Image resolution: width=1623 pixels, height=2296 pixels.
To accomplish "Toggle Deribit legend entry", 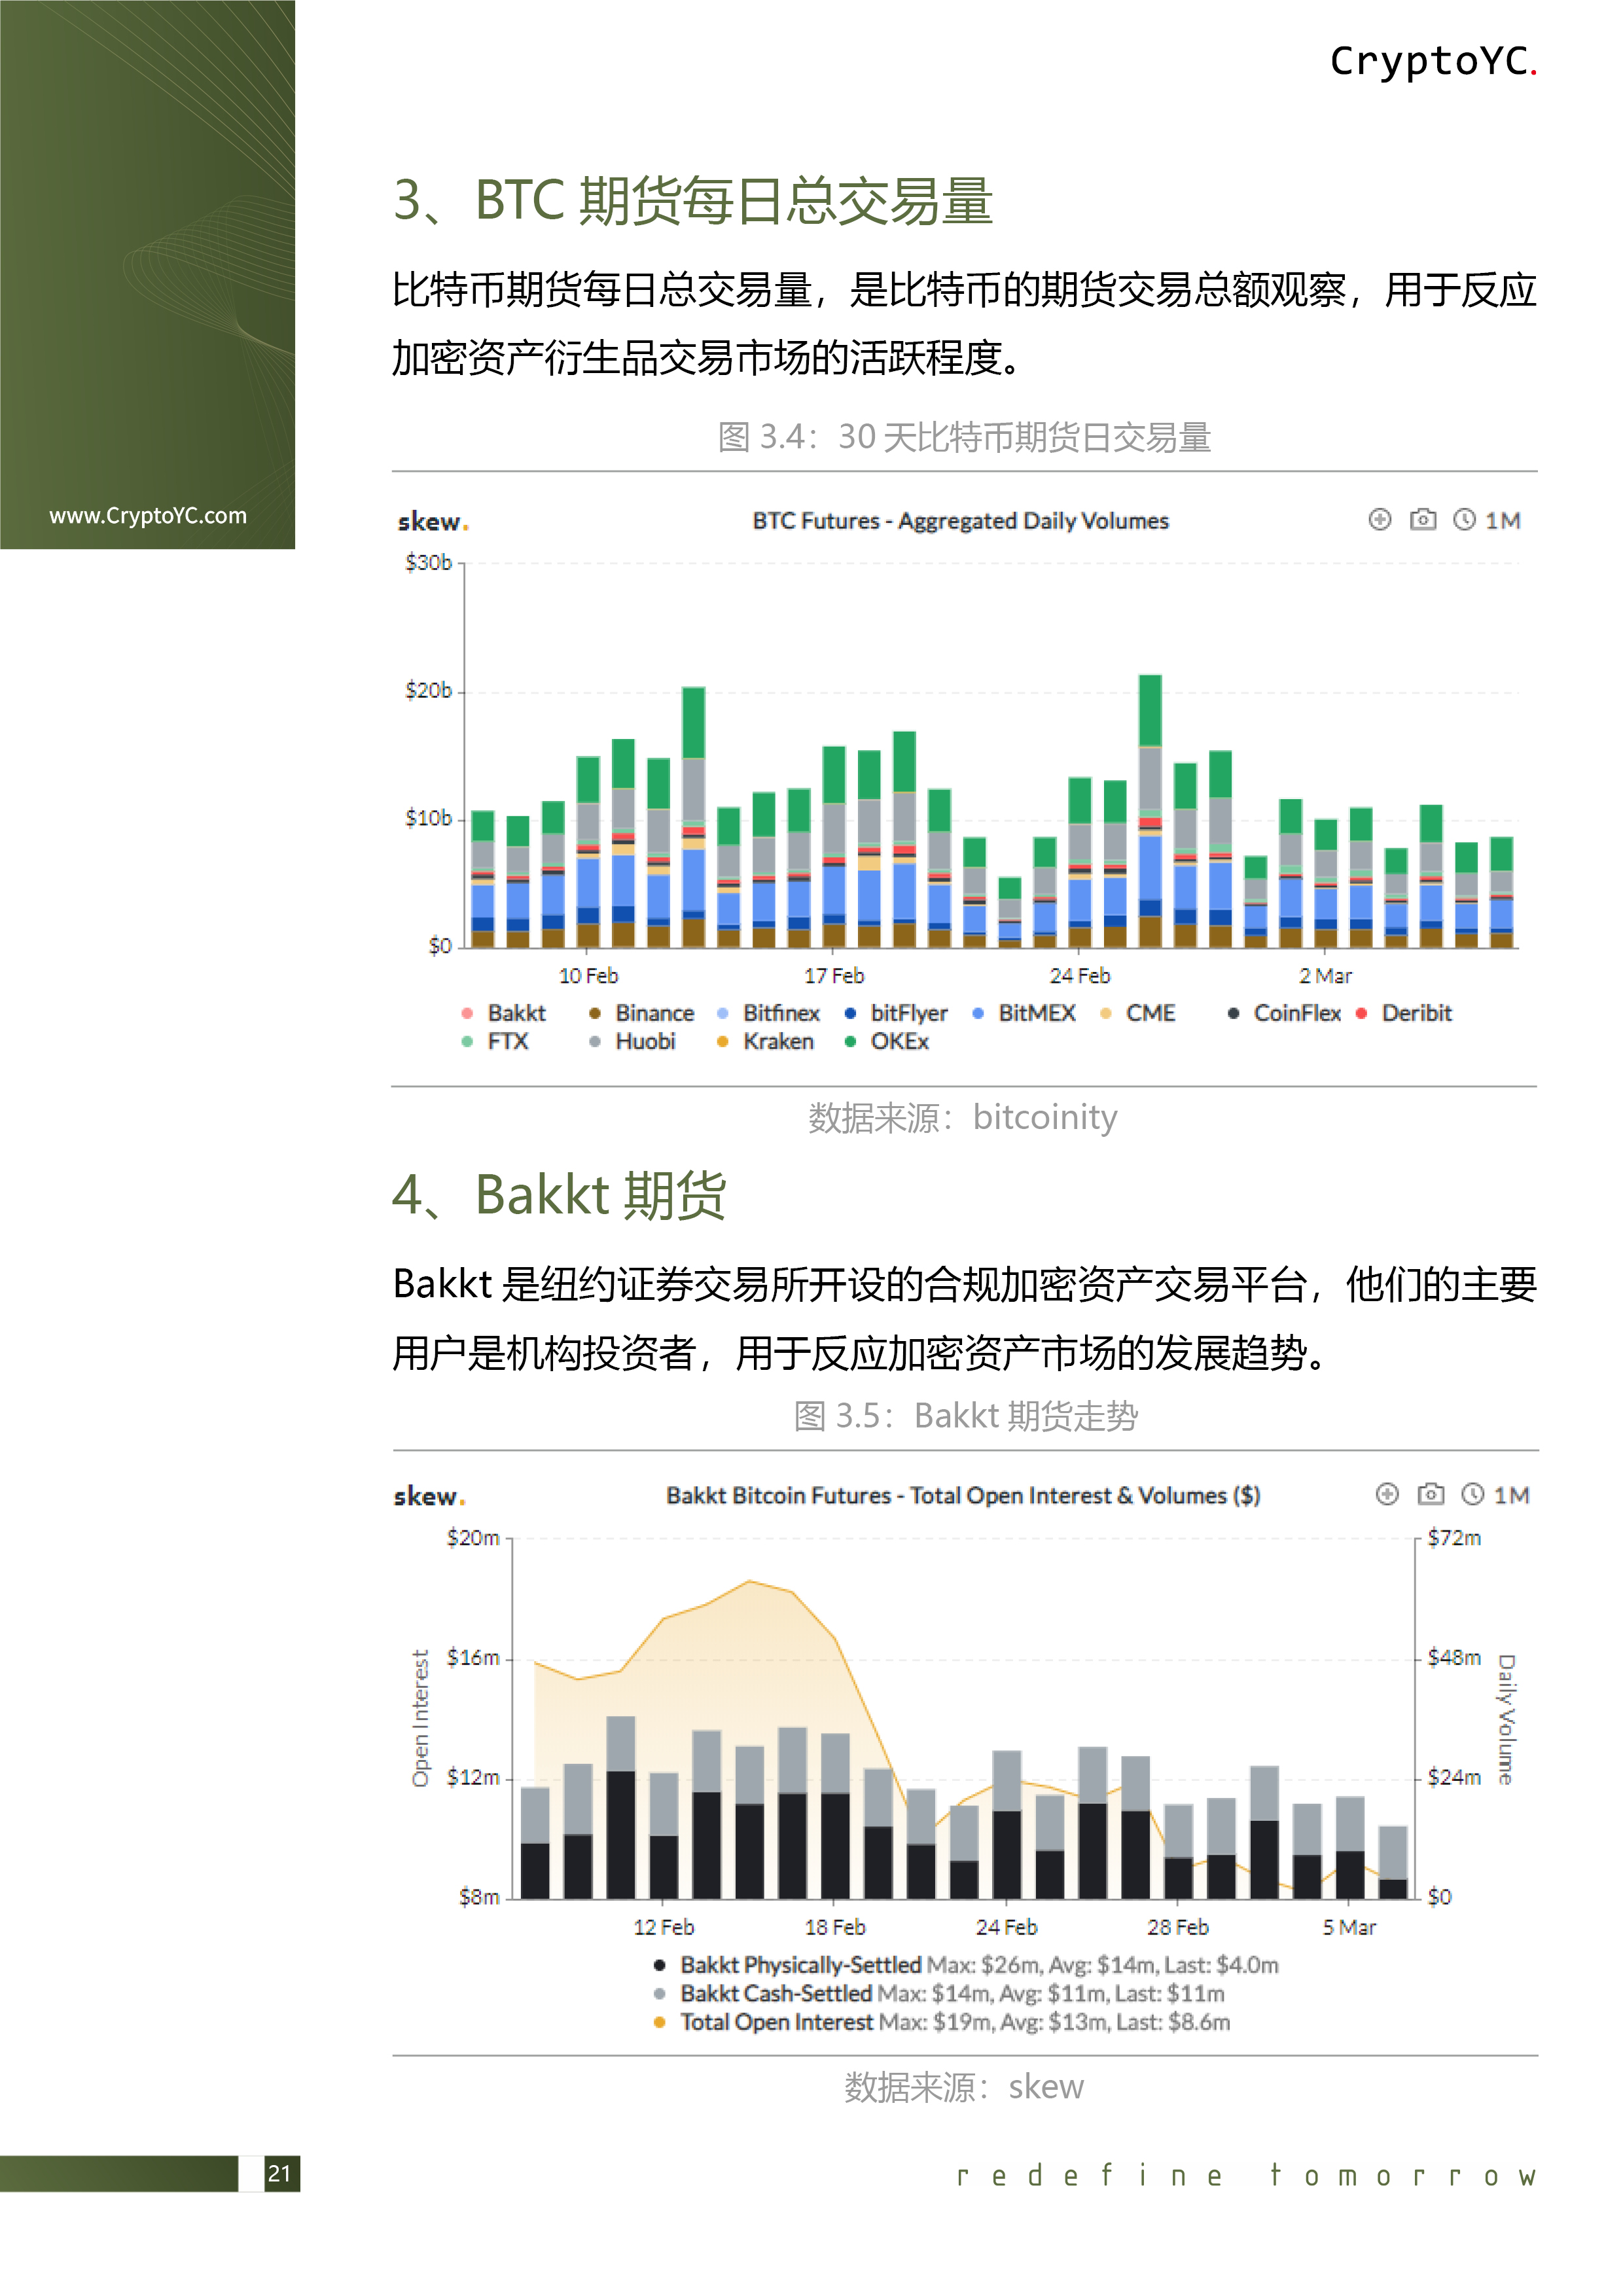I will (1403, 1013).
